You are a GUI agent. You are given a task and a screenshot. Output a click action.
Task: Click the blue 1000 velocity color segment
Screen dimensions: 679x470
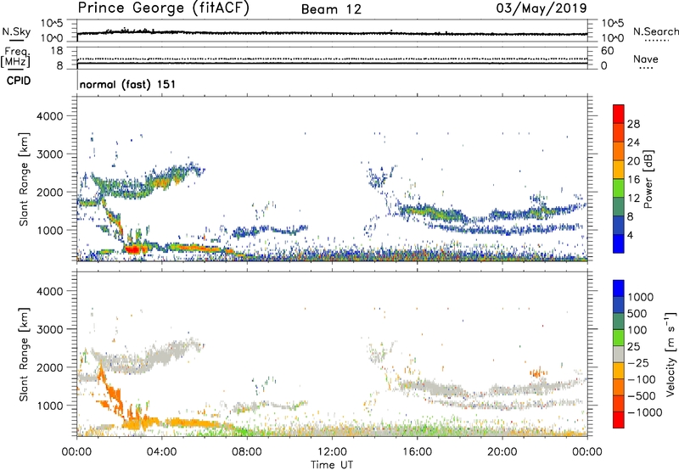click(x=619, y=288)
